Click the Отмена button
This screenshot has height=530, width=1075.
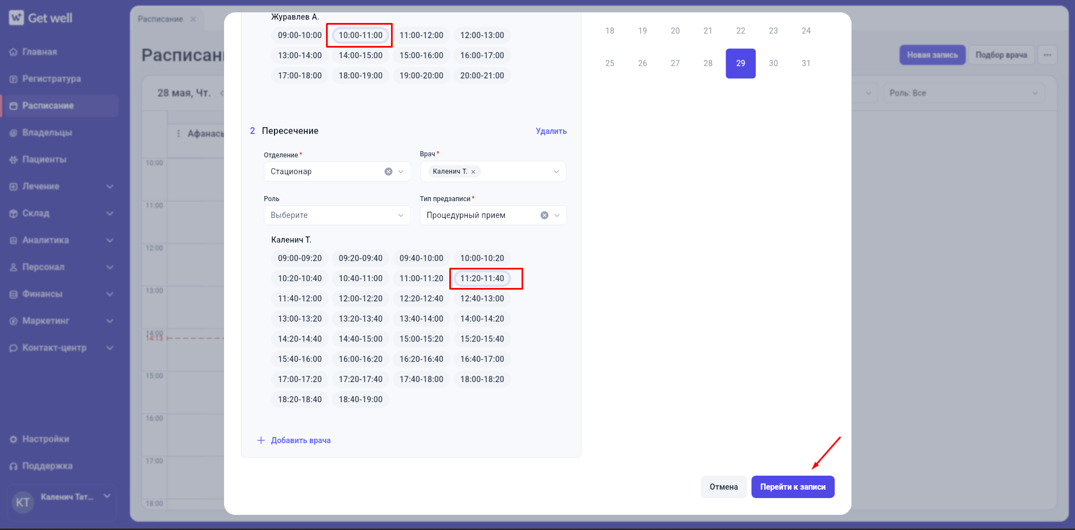pos(724,487)
